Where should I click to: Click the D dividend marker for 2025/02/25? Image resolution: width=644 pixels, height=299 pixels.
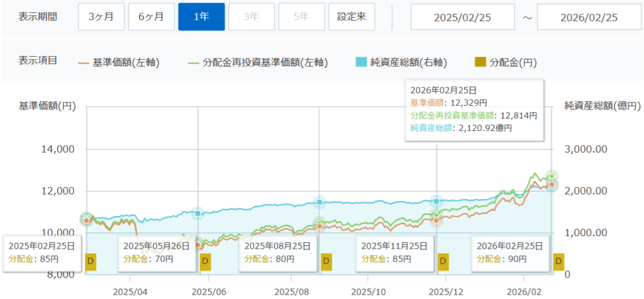click(x=91, y=260)
